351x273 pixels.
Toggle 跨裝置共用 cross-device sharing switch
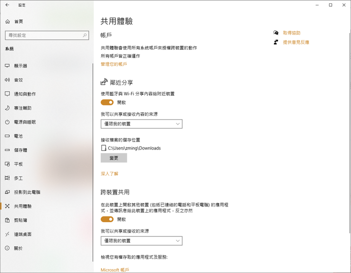tap(107, 219)
